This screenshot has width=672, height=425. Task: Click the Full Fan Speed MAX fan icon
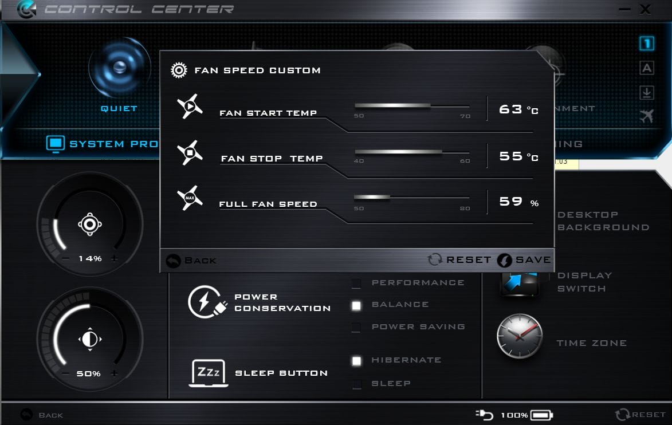coord(190,197)
